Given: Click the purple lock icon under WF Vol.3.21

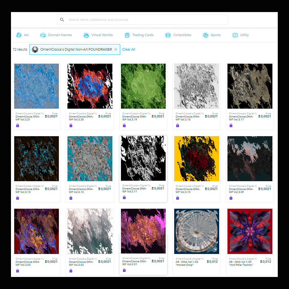Looking at the screenshot, I should (x=17, y=126).
